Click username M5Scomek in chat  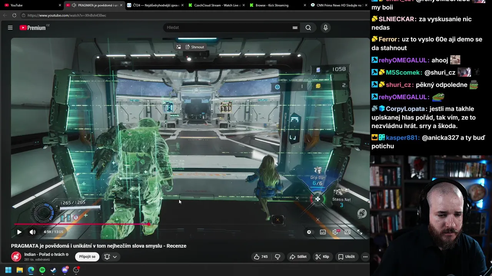(403, 72)
